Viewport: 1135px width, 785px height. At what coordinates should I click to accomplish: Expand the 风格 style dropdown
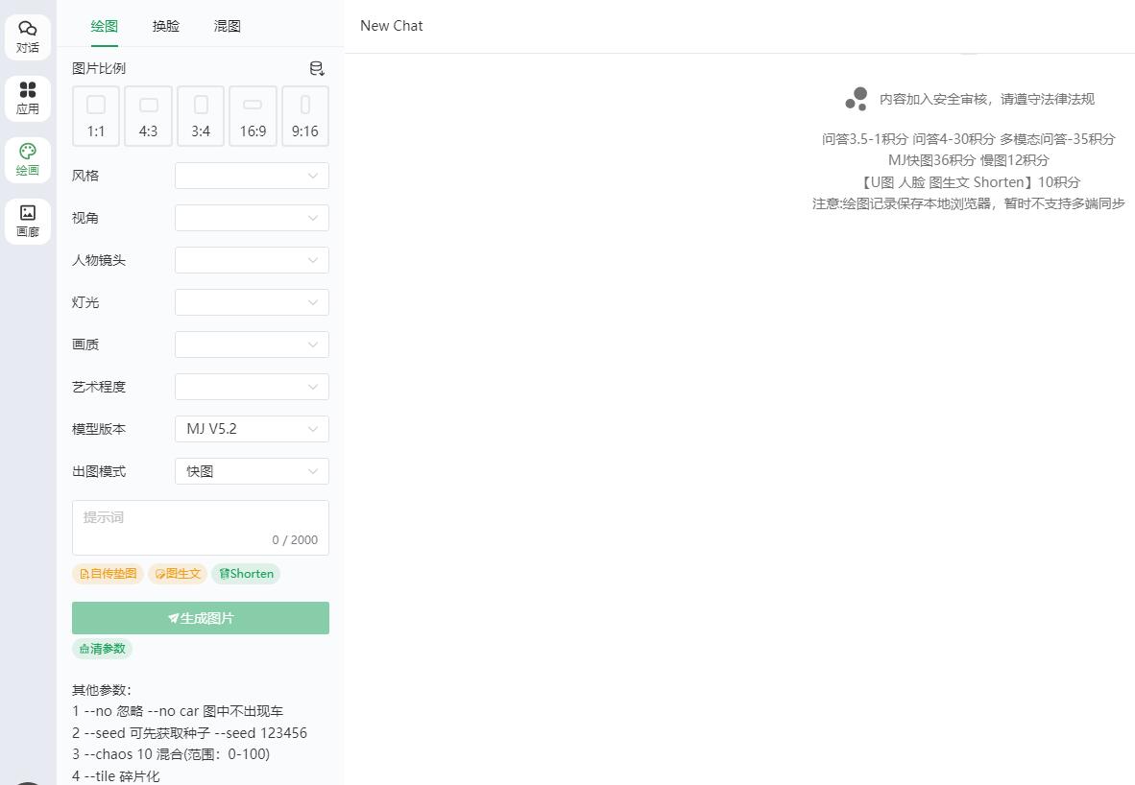[x=252, y=176]
